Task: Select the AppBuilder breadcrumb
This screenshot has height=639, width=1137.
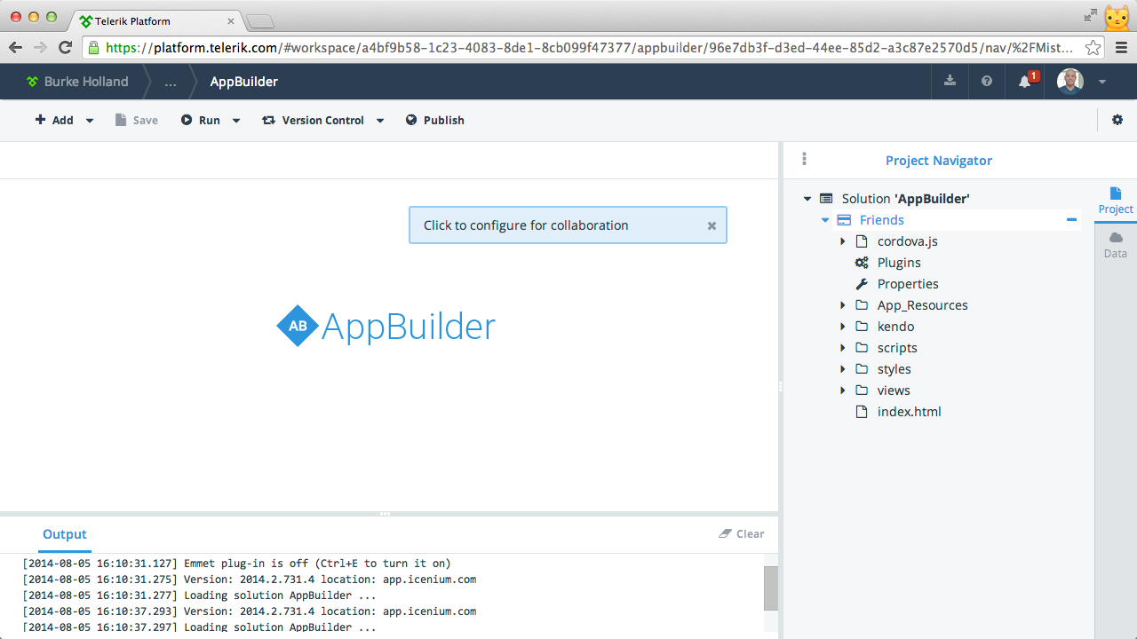Action: click(244, 82)
